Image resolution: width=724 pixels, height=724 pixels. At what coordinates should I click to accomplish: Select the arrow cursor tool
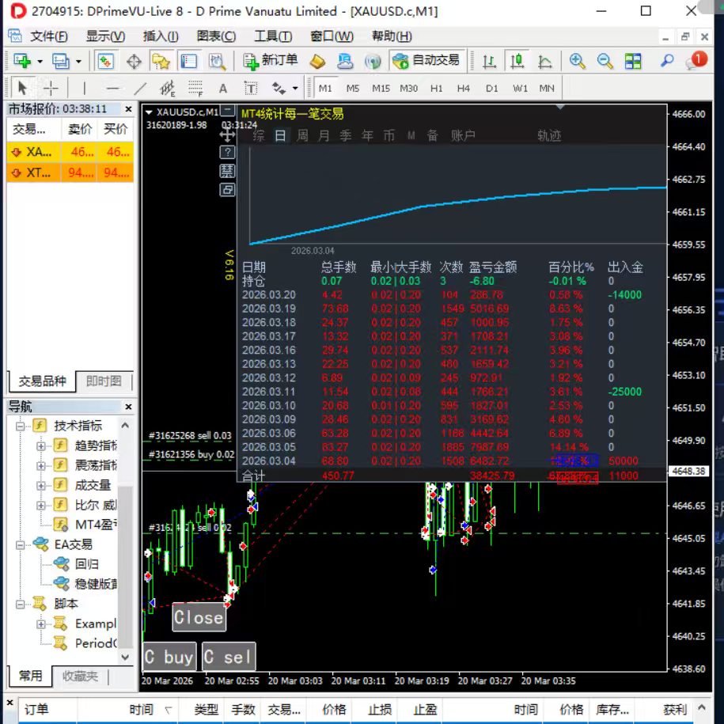pos(22,88)
